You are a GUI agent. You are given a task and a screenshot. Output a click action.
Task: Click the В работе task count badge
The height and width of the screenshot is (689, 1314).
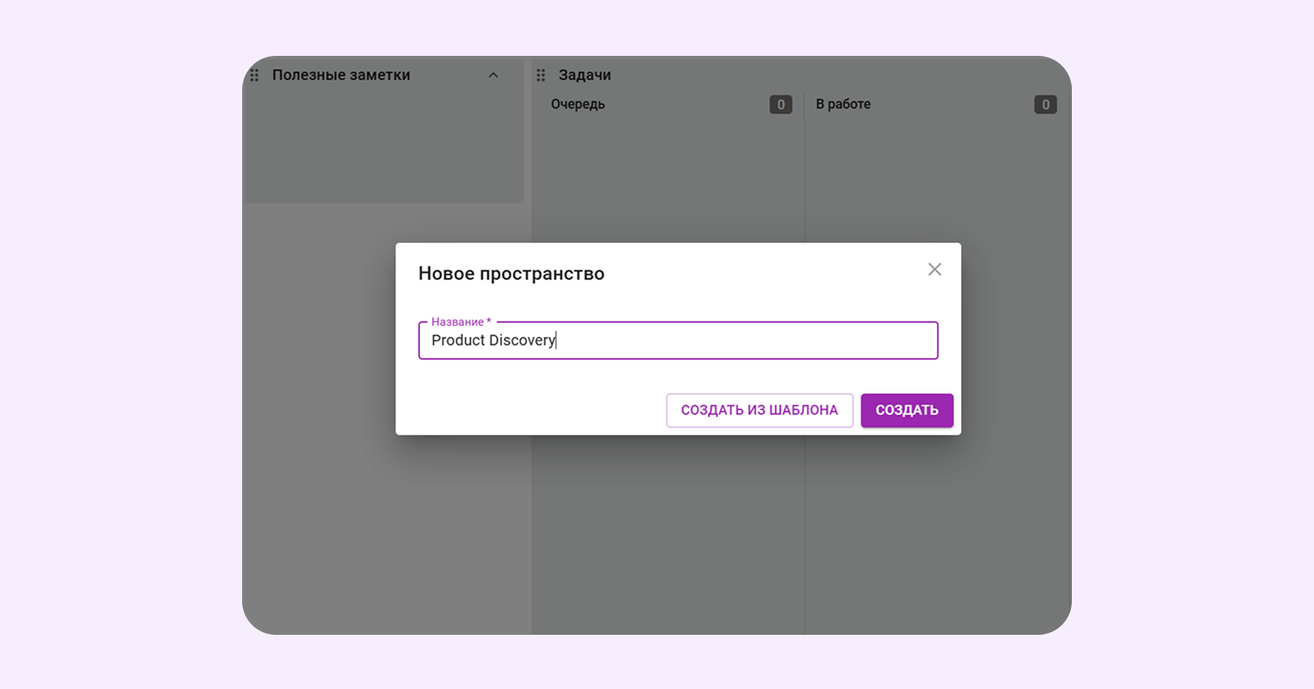[x=1045, y=105]
